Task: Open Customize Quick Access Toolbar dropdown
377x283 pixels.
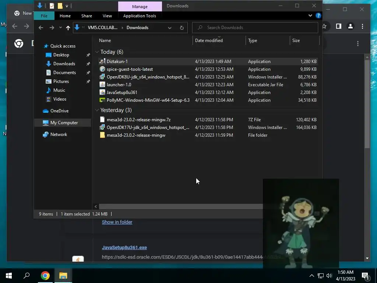Action: [x=67, y=6]
